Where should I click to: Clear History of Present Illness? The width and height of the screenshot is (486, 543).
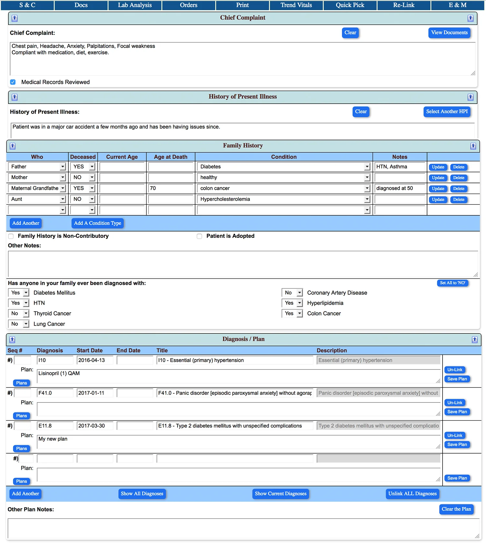click(x=361, y=112)
